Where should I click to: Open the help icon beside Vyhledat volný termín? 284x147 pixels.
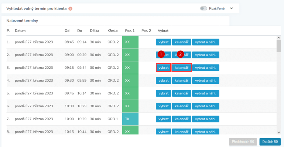[70, 9]
